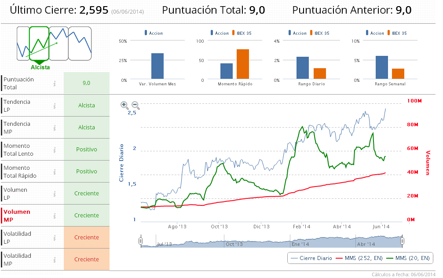Click Creciente value for Volumen MP
This screenshot has width=443, height=278.
coord(87,216)
